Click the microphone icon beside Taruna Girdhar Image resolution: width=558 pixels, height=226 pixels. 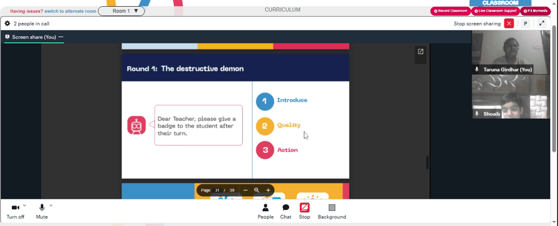(x=477, y=70)
